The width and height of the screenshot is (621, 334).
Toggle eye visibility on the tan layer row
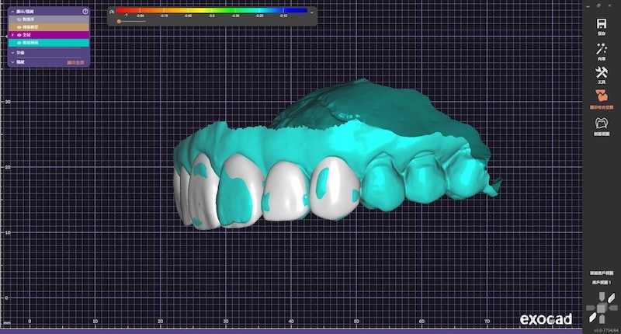click(x=19, y=27)
